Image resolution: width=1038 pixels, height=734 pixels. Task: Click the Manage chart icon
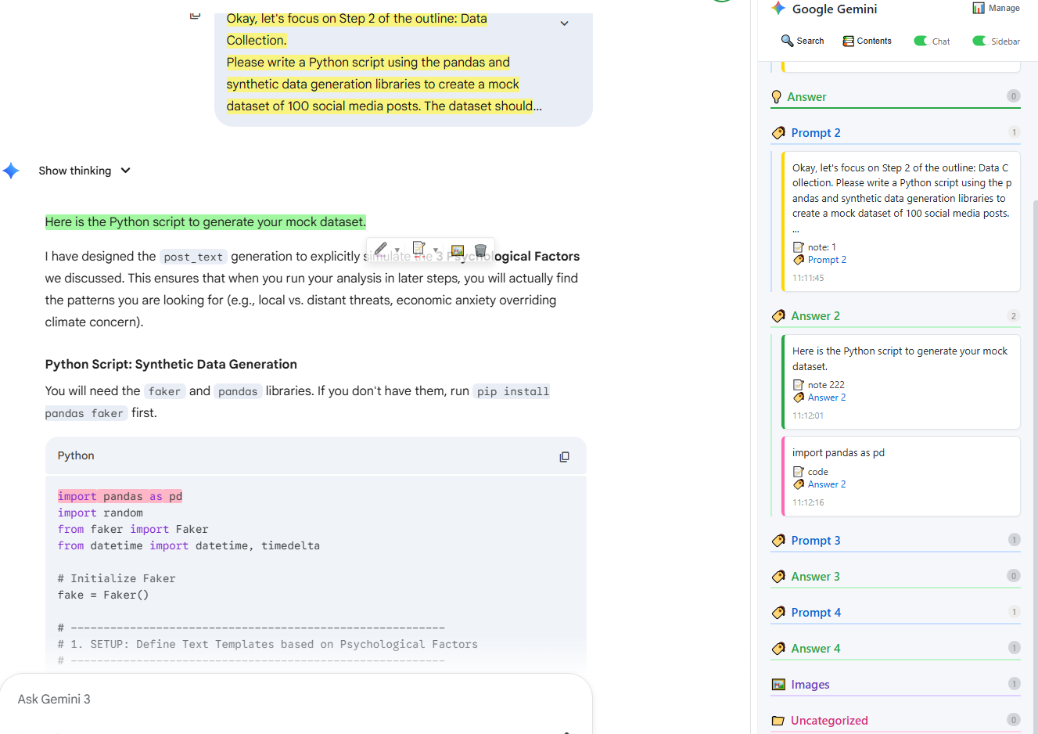[x=979, y=8]
